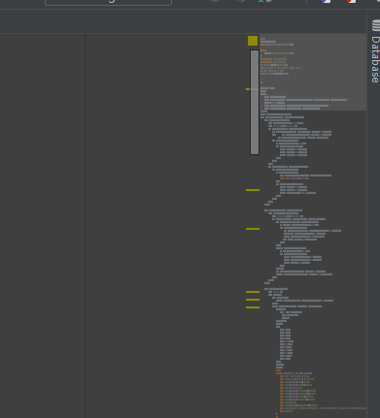Viewport: 380px width, 418px height.
Task: Click the green debug bug icon in the toolbar
Action: (x=260, y=1)
